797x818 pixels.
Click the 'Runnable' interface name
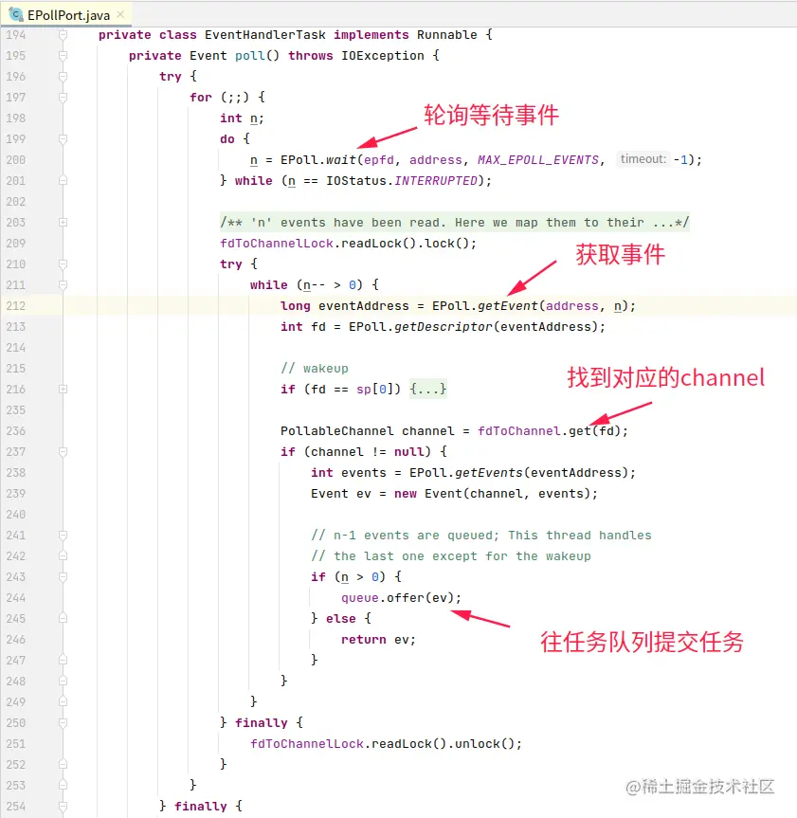447,35
